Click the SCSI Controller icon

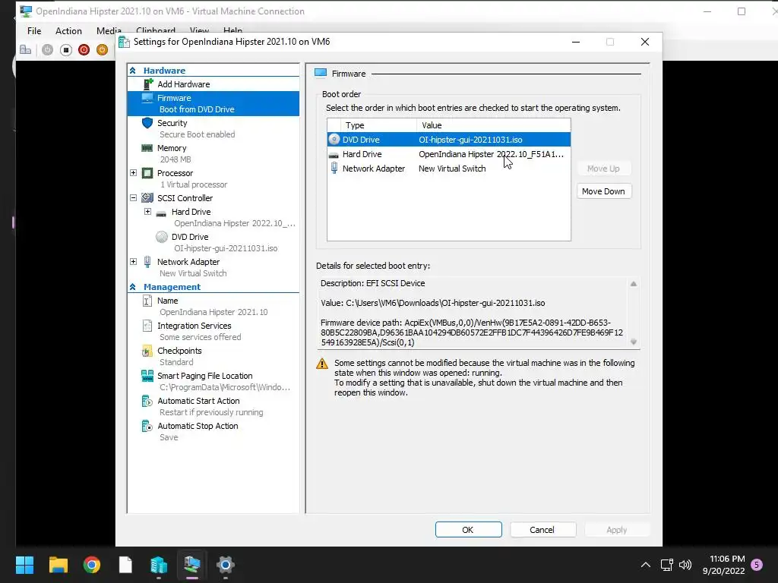147,198
